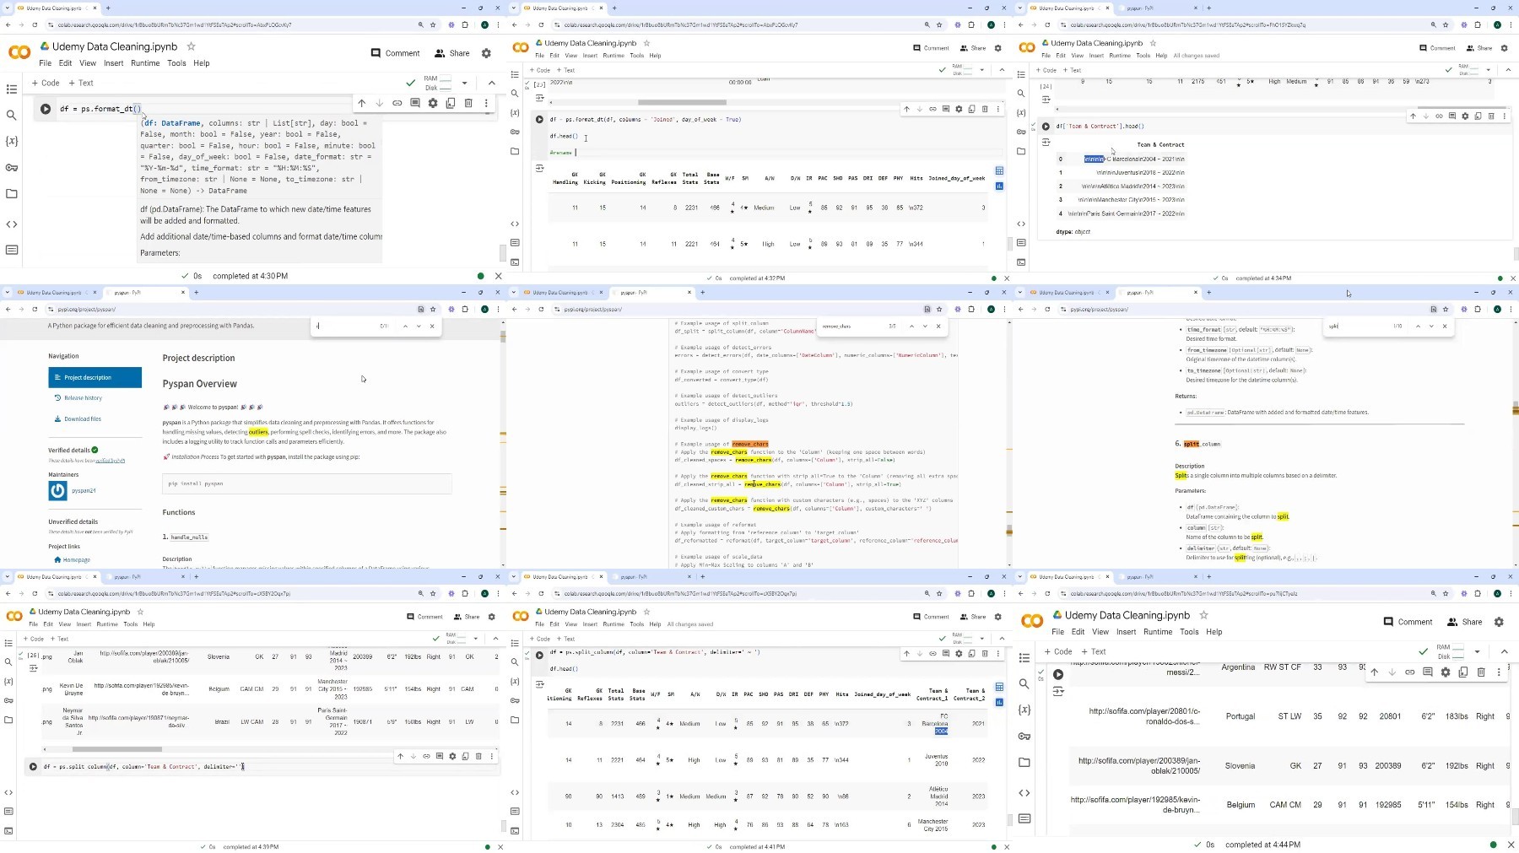Select Project description in PyPI Navigation sidebar
Viewport: 1519px width, 853px height.
click(x=95, y=377)
